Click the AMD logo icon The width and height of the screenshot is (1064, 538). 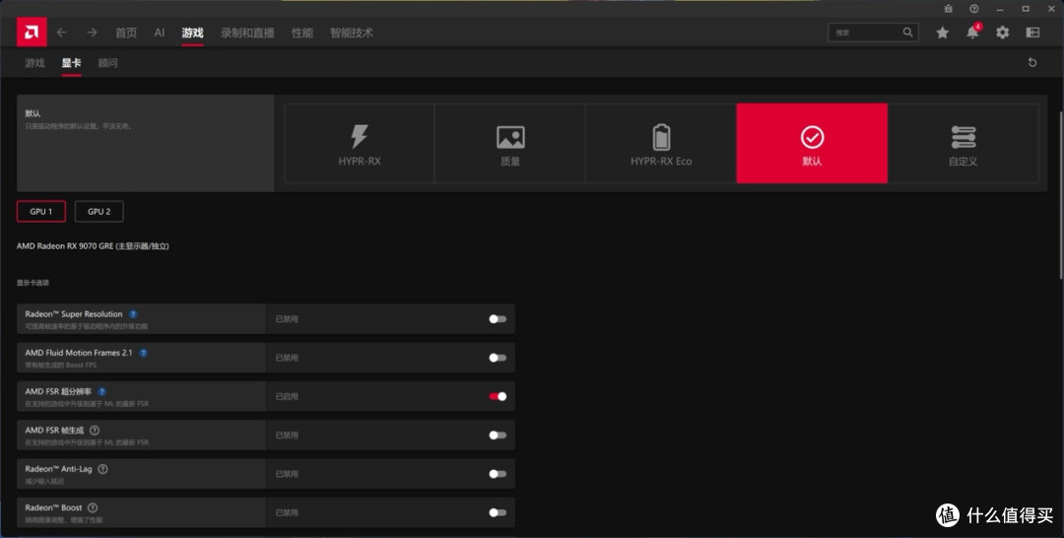pos(32,32)
